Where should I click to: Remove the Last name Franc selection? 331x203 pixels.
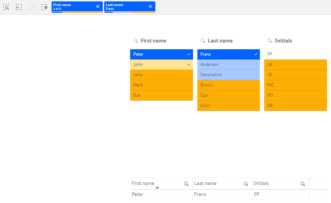150,6
